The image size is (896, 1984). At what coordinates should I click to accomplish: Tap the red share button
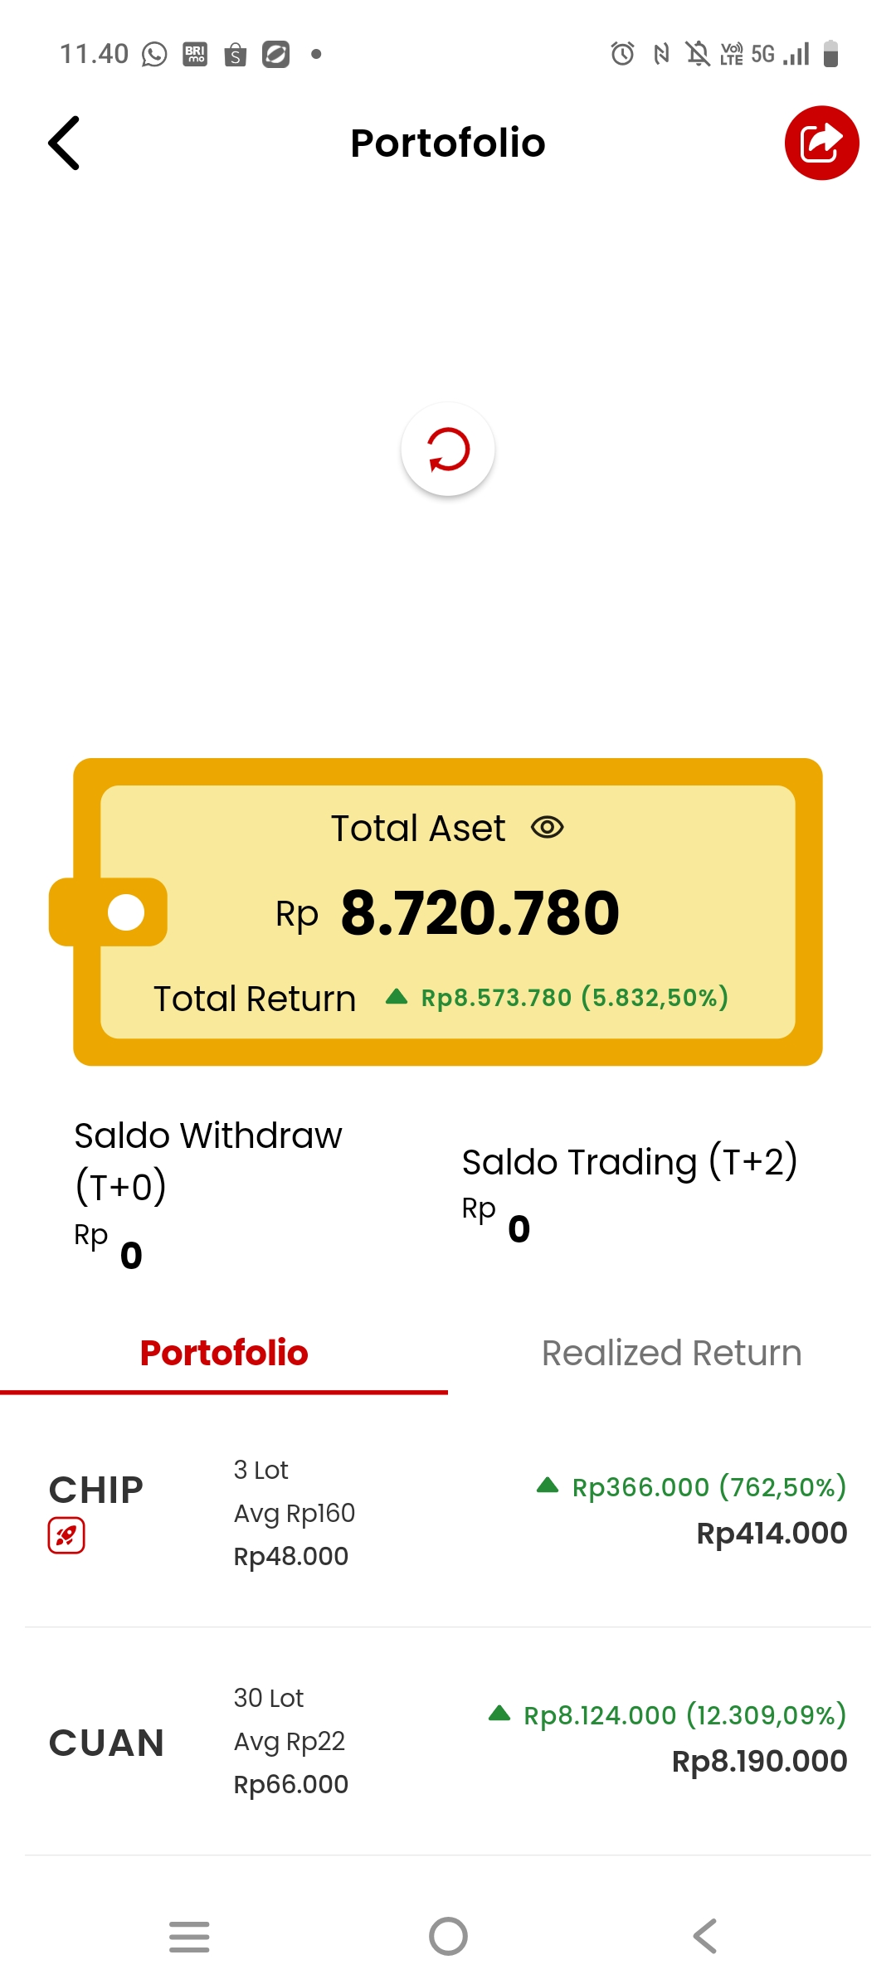(821, 143)
